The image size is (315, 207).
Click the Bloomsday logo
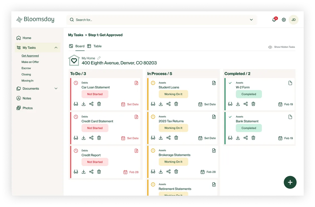pos(35,19)
